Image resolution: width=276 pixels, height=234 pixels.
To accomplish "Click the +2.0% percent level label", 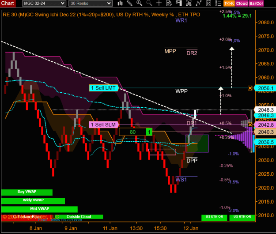I will (x=225, y=40).
